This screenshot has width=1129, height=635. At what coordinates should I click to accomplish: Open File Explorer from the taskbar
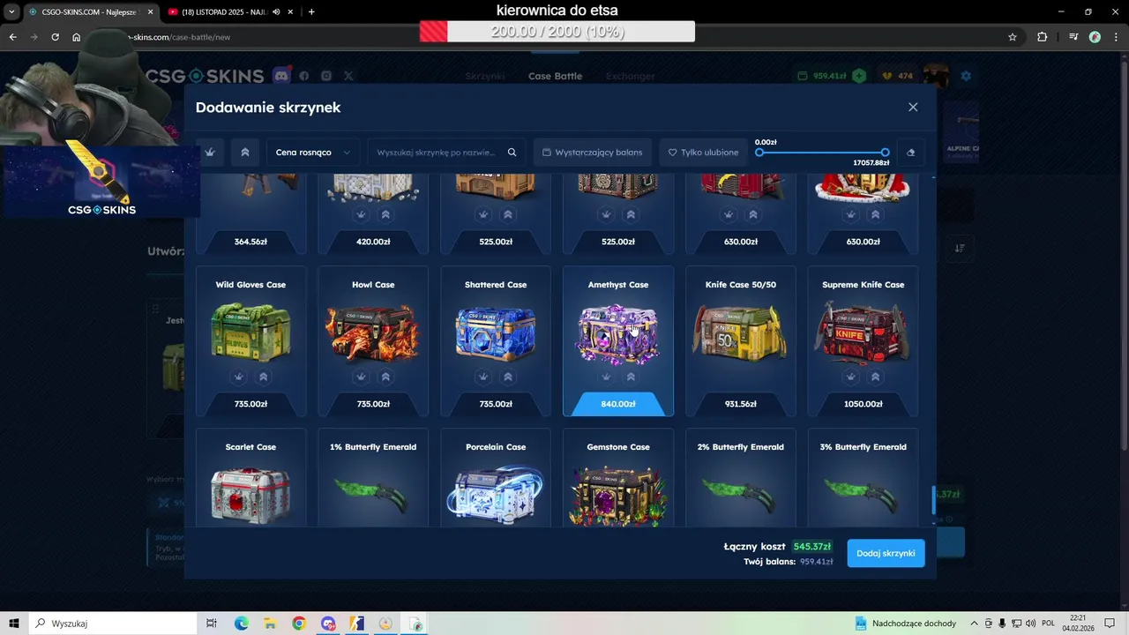tap(270, 624)
